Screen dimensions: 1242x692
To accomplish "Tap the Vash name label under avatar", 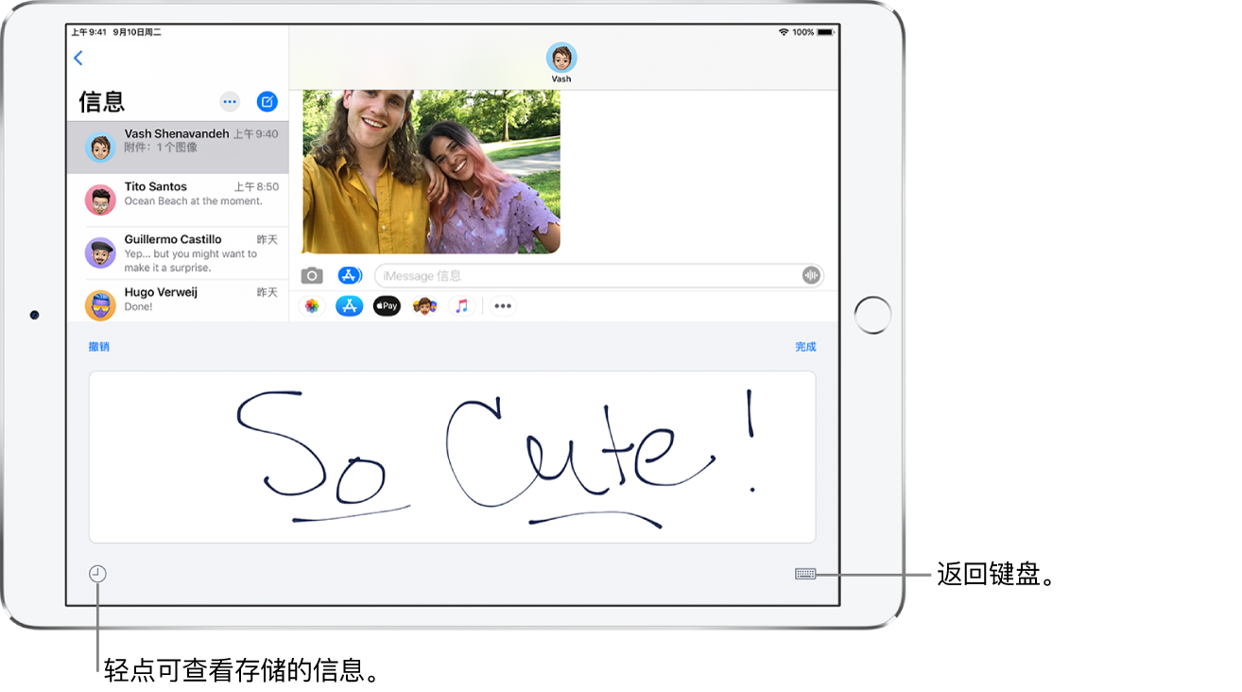I will pyautogui.click(x=561, y=79).
